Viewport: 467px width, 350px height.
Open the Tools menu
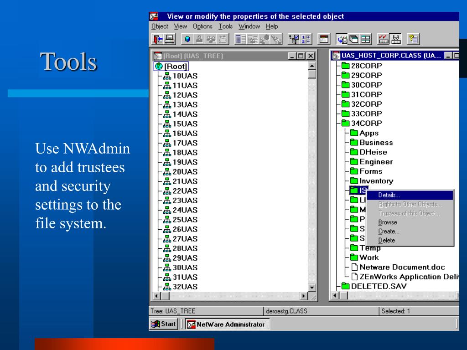(x=225, y=26)
